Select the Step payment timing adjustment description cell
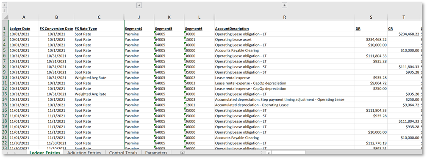This screenshot has height=159, width=427. [285, 99]
